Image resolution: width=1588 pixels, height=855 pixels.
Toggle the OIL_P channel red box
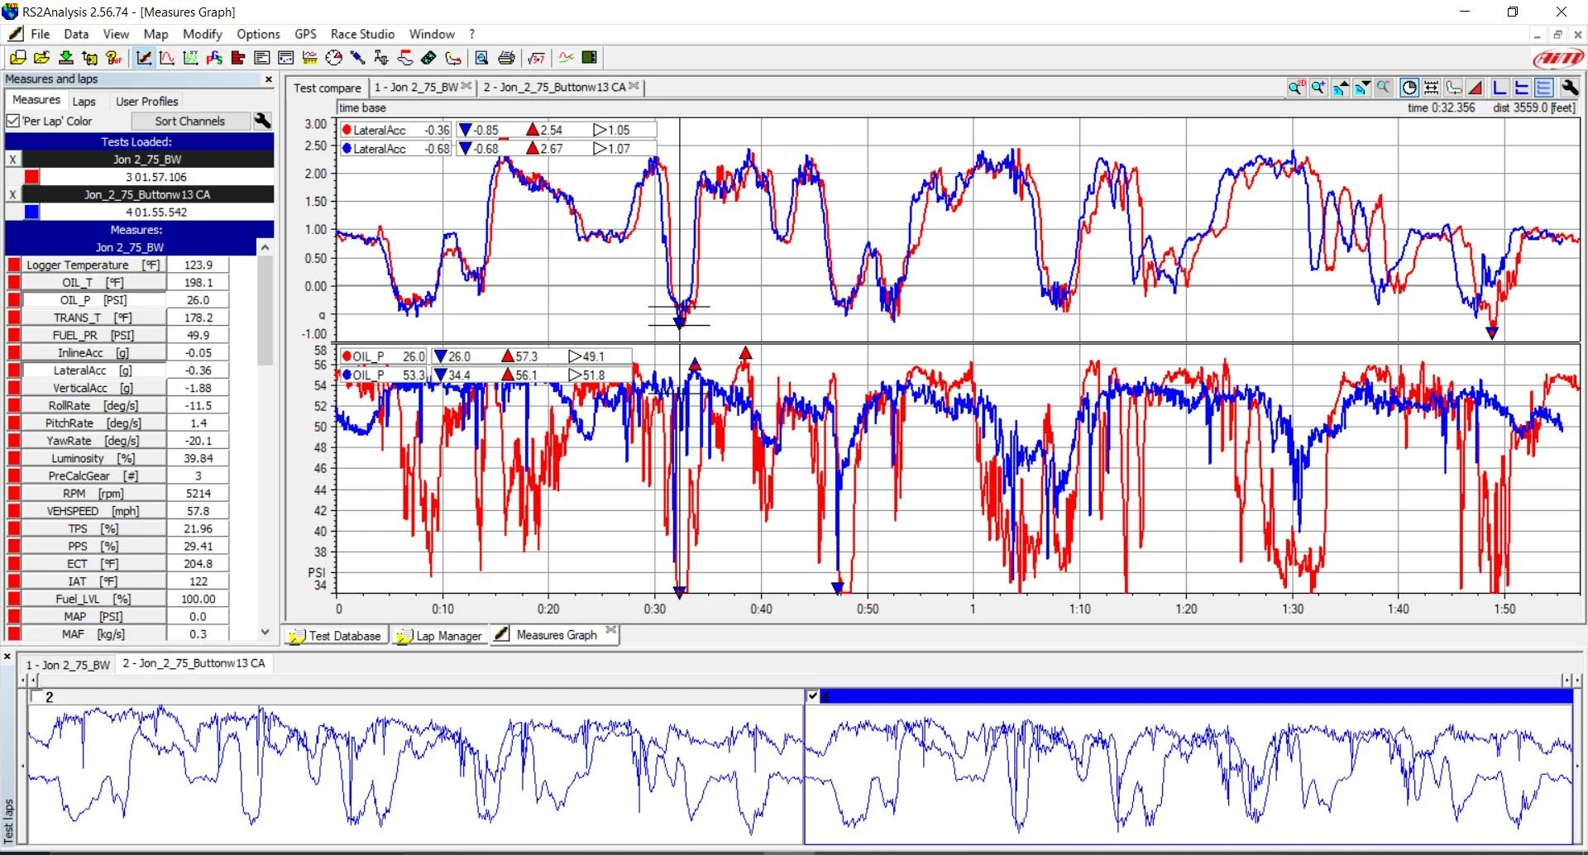click(x=14, y=300)
